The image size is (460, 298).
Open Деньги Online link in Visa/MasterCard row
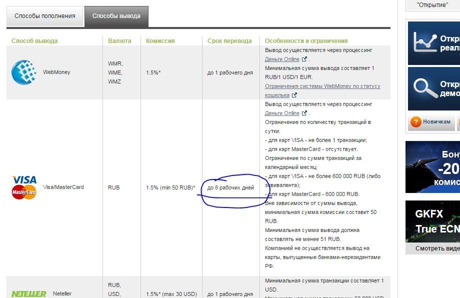[x=282, y=113]
